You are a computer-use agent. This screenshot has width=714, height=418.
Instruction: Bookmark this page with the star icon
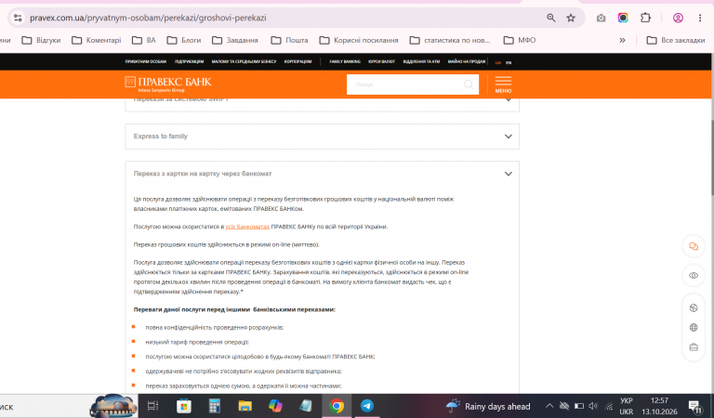(x=571, y=18)
